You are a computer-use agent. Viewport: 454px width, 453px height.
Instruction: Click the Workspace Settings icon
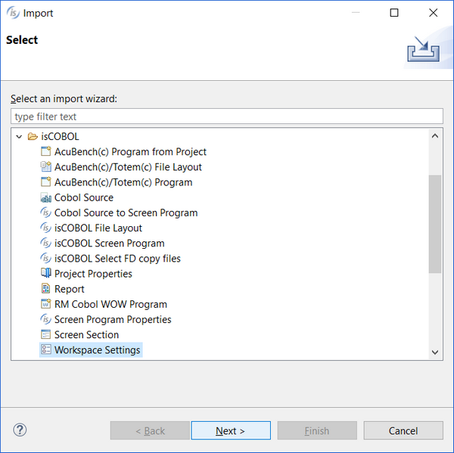(45, 349)
